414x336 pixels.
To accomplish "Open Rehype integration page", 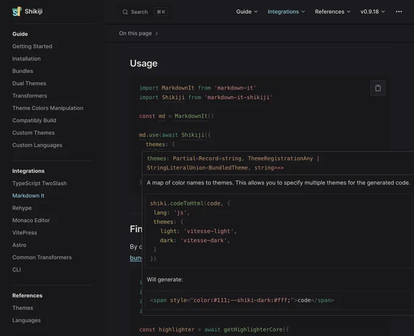I will pos(22,208).
